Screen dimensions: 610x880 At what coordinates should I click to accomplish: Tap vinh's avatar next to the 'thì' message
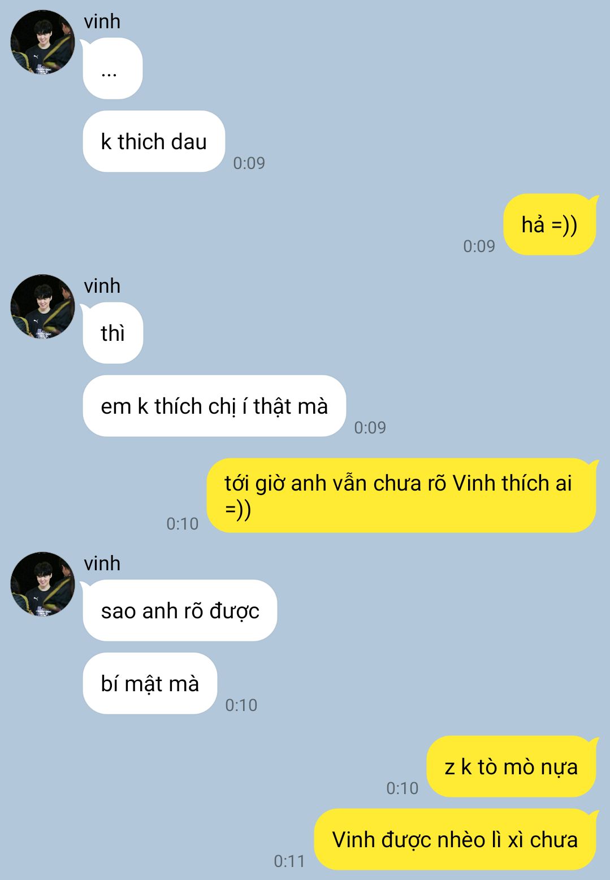[x=42, y=307]
